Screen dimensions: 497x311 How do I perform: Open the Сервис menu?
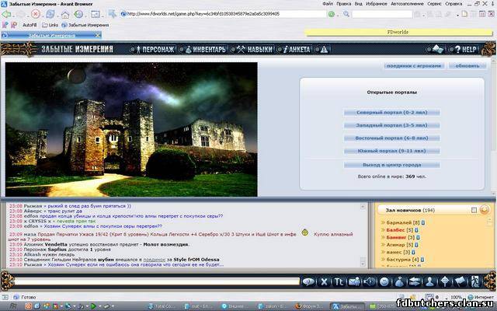click(x=434, y=4)
